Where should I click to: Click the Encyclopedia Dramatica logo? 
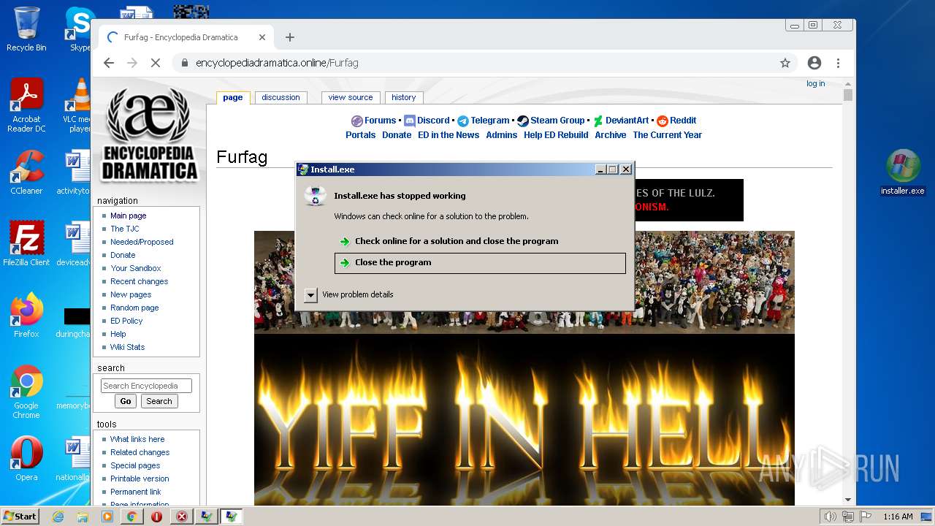coord(149,134)
